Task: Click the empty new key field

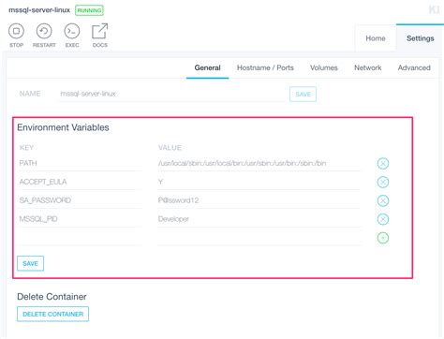Action: [80, 238]
